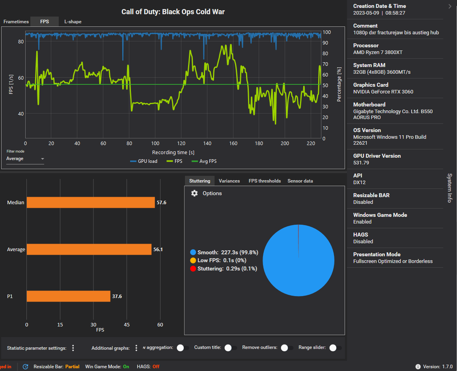Open the Options gear icon
Viewport: 457px width, 371px height.
(194, 193)
